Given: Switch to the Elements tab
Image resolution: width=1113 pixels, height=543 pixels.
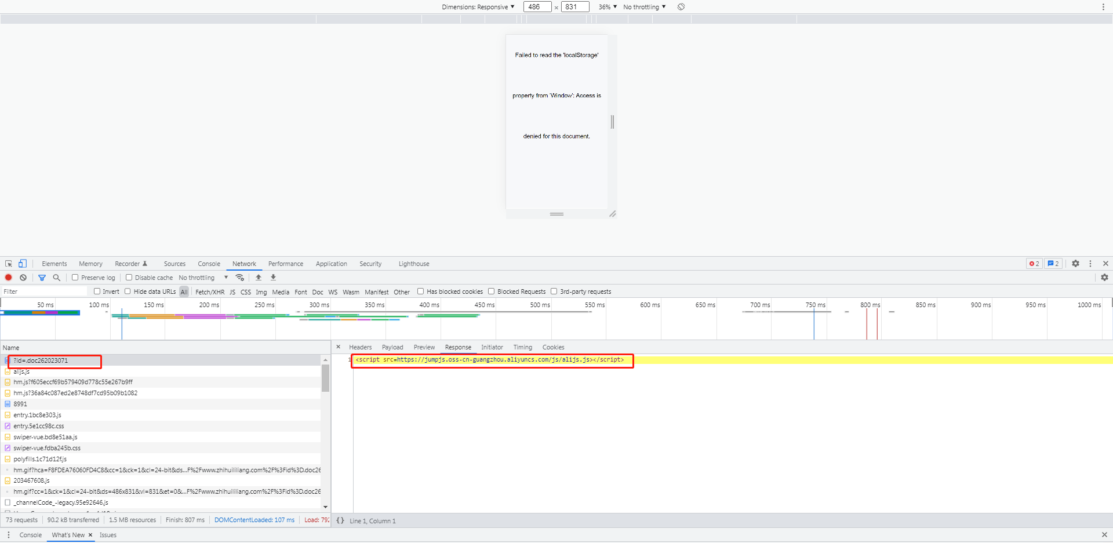Looking at the screenshot, I should pos(54,264).
